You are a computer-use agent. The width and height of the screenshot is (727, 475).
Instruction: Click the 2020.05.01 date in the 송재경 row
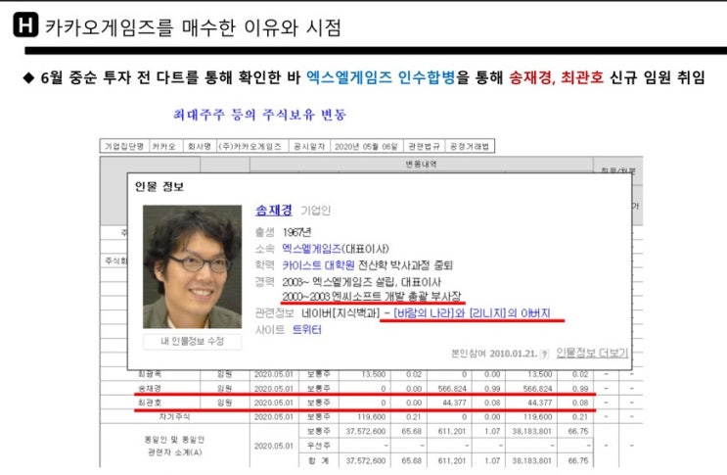click(x=274, y=388)
